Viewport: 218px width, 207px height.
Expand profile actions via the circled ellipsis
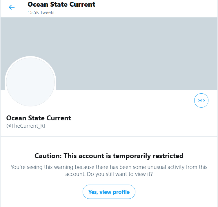coord(201,100)
